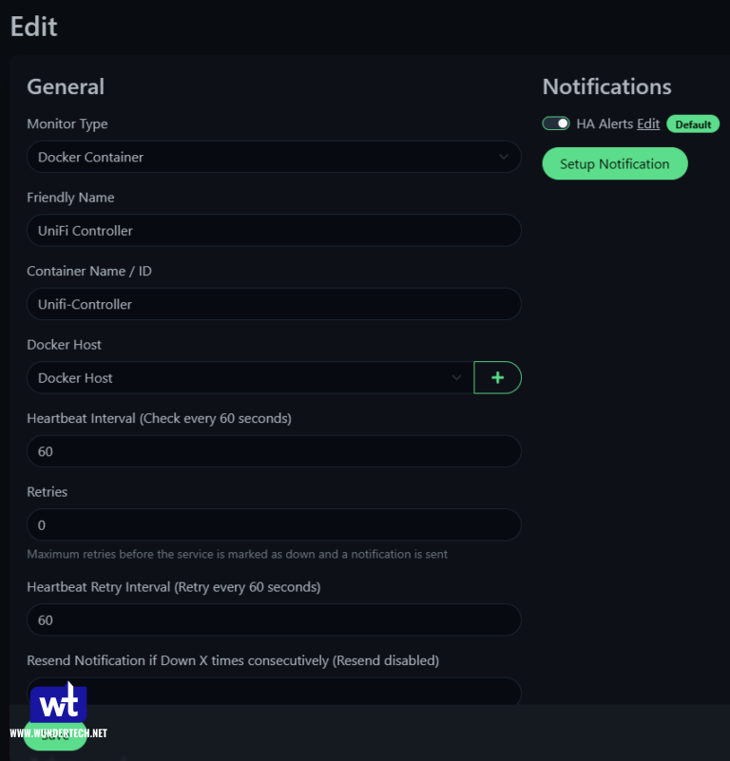
Task: Open the HA Alerts Edit link
Action: 648,124
